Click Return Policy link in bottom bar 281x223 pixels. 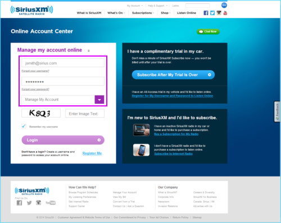tap(180, 217)
